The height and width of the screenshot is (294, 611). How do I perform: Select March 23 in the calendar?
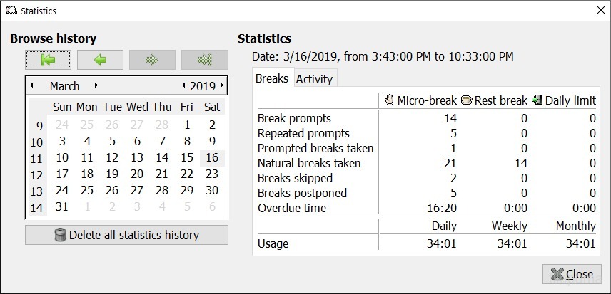click(x=212, y=174)
